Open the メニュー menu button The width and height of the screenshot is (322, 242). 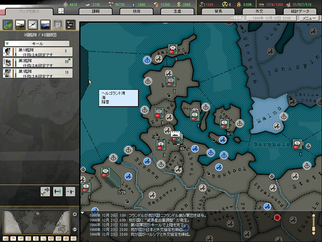[309, 18]
